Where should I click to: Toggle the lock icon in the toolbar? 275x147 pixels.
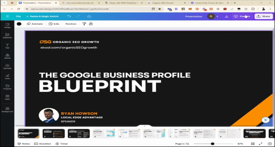91,24
